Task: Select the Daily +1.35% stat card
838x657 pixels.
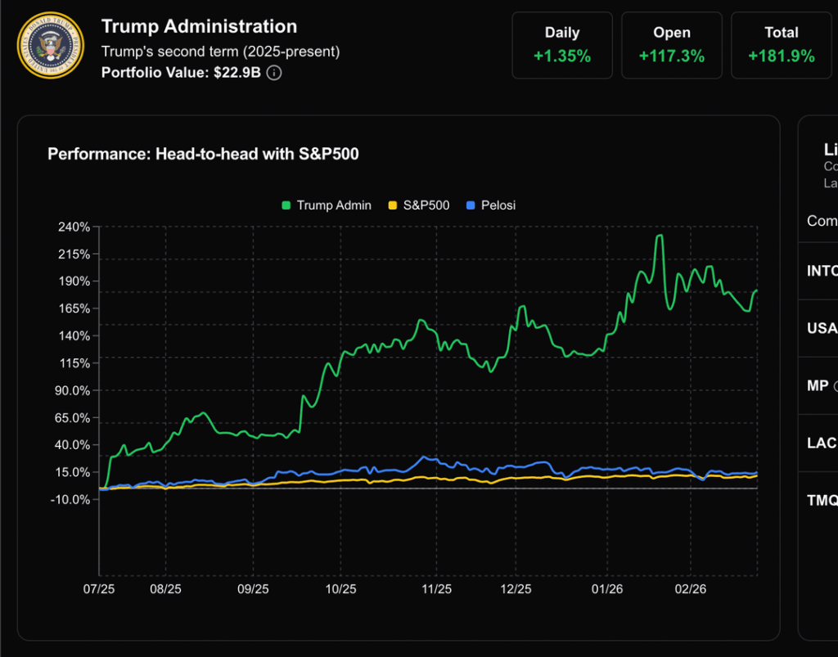Action: pyautogui.click(x=562, y=45)
